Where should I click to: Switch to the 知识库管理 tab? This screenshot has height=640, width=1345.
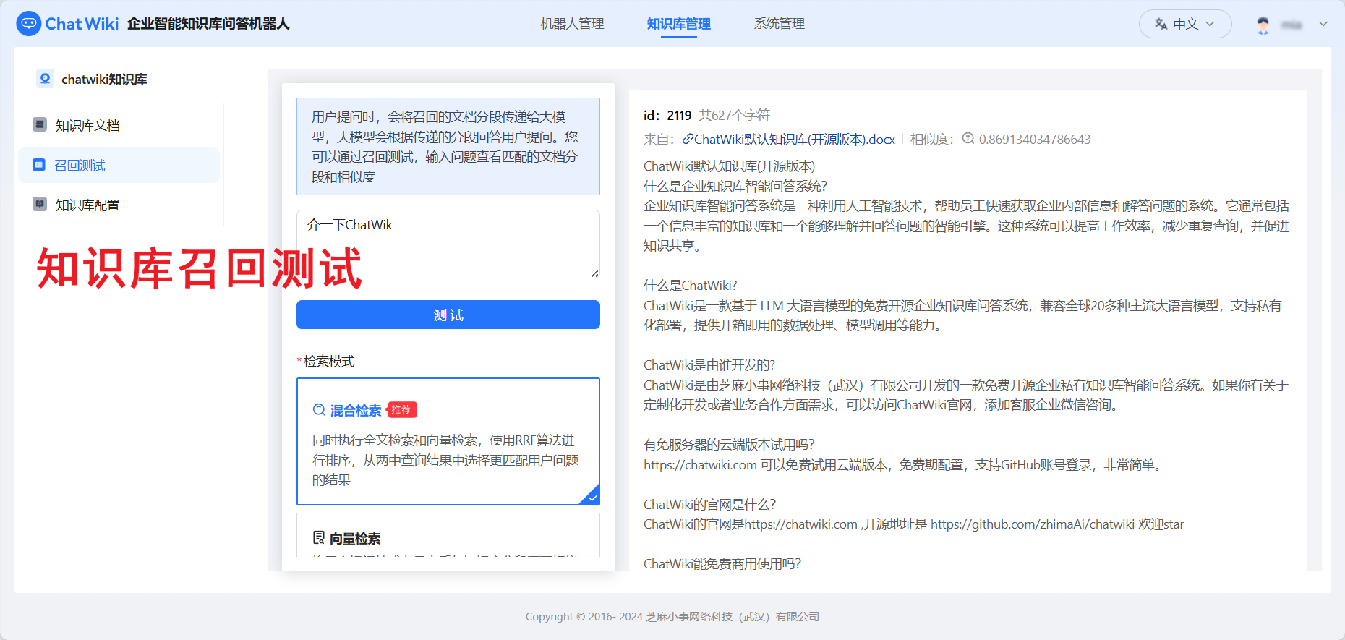678,24
